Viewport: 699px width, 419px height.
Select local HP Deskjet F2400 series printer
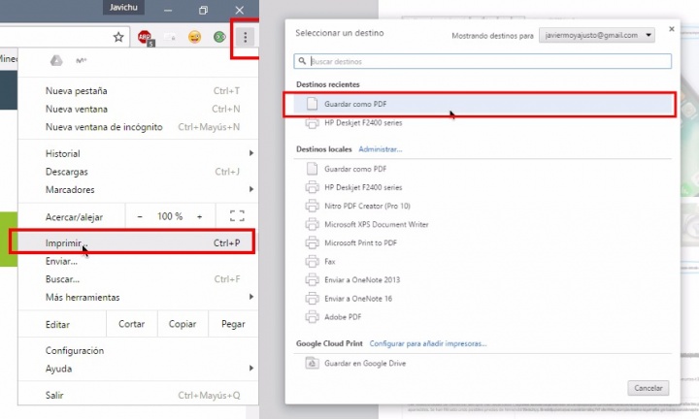[483, 187]
